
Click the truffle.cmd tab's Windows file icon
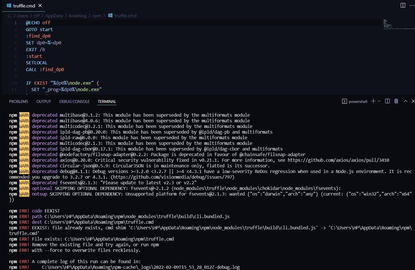pyautogui.click(x=8, y=5)
